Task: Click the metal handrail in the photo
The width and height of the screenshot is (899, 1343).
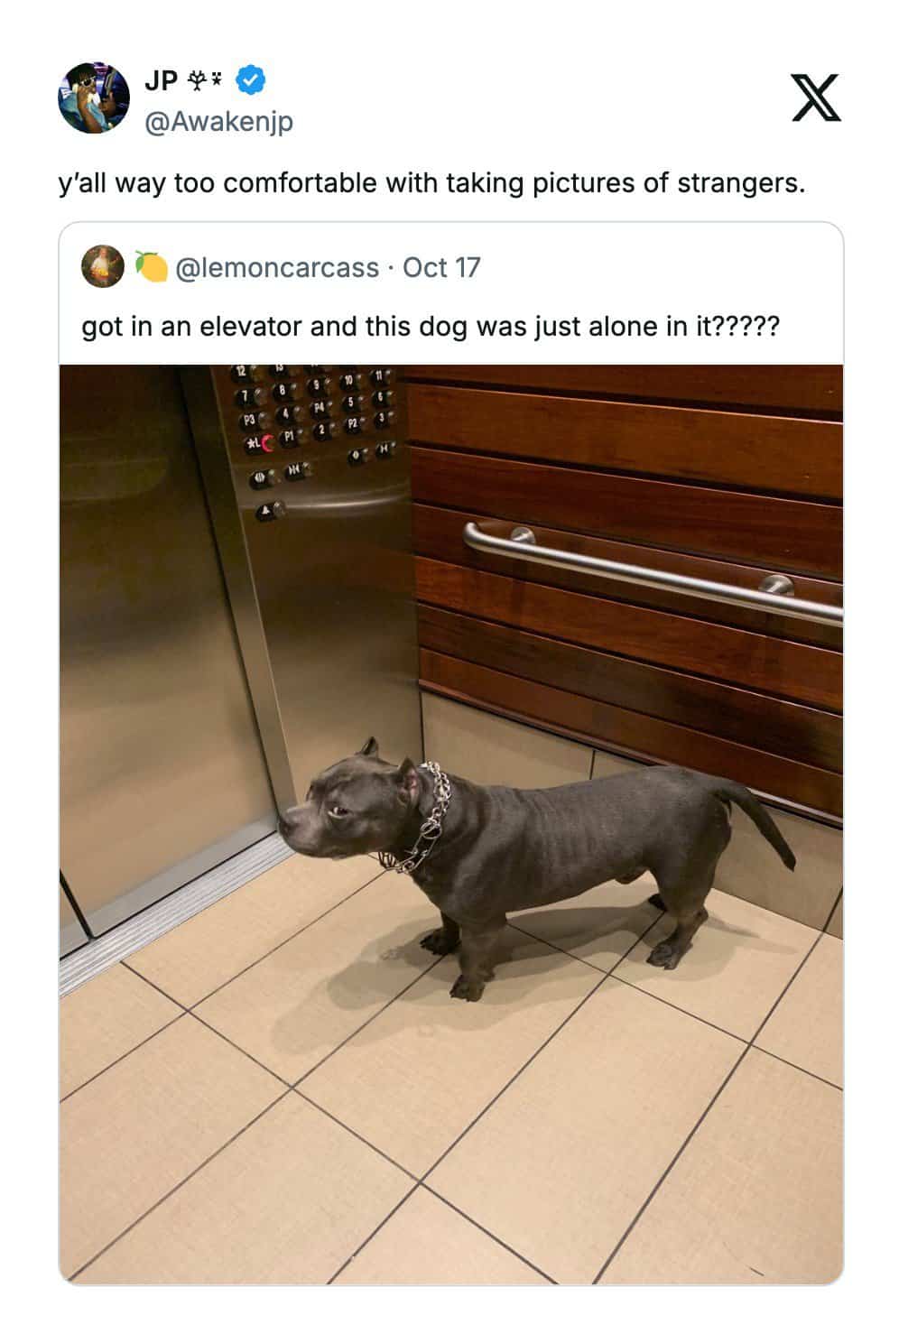Action: pyautogui.click(x=652, y=572)
